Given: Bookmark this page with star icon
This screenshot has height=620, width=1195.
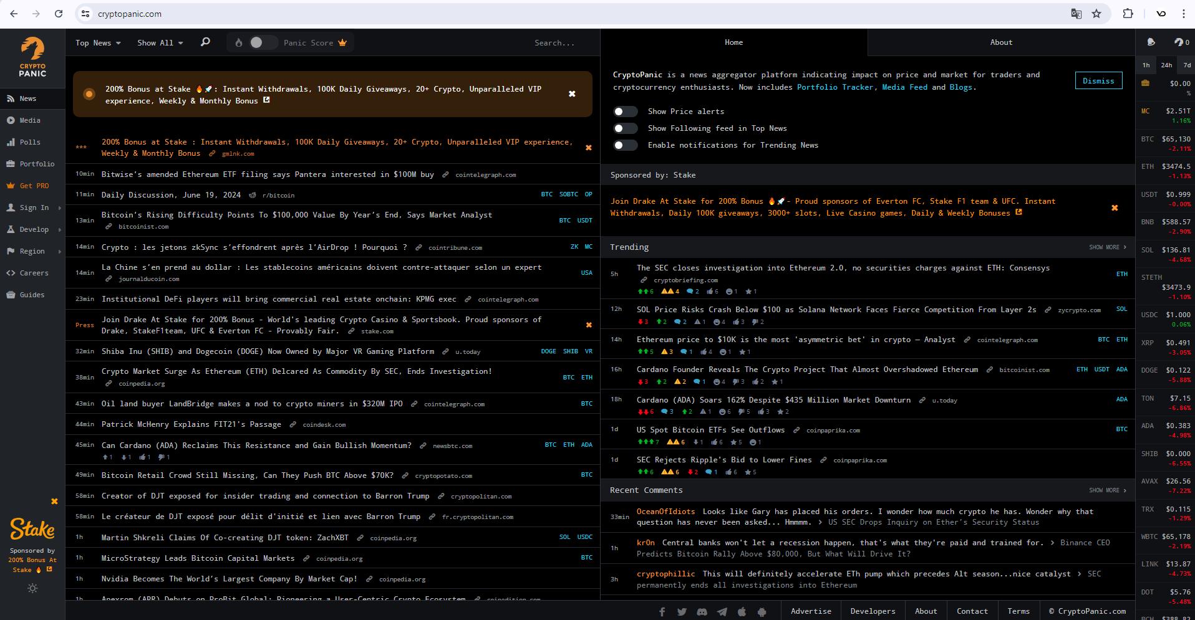Looking at the screenshot, I should (1096, 13).
